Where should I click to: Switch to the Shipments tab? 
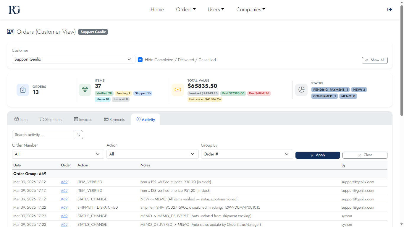(x=51, y=120)
